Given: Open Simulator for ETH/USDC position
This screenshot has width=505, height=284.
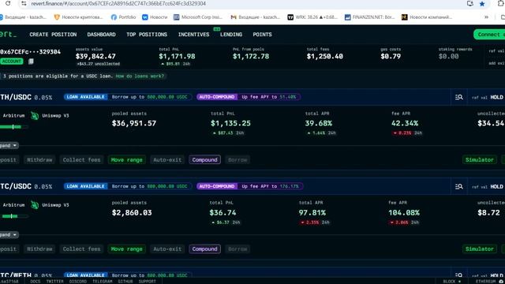Looking at the screenshot, I should pos(480,159).
